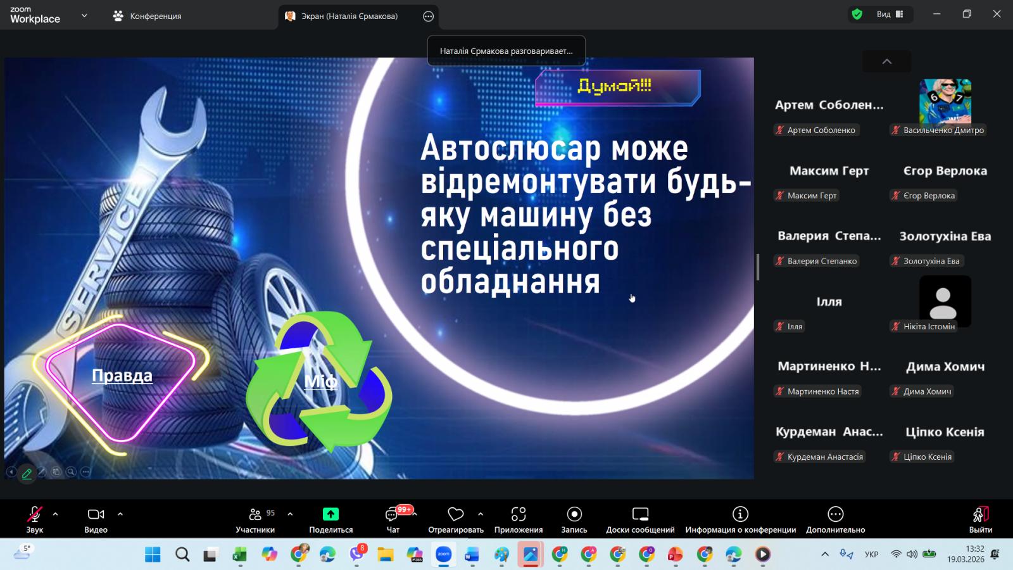Viewport: 1013px width, 570px height.
Task: Open the Apps icon in toolbar
Action: coord(519,514)
